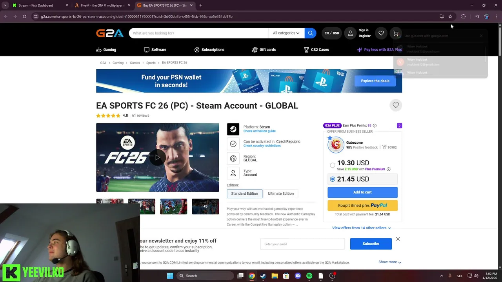Open the Gaming menu

point(106,50)
